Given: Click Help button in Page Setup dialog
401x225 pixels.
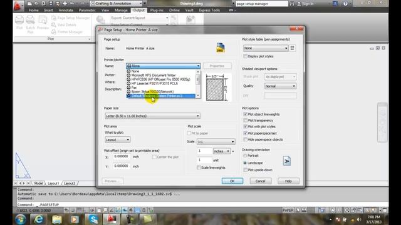Looking at the screenshot, I should click(x=288, y=181).
